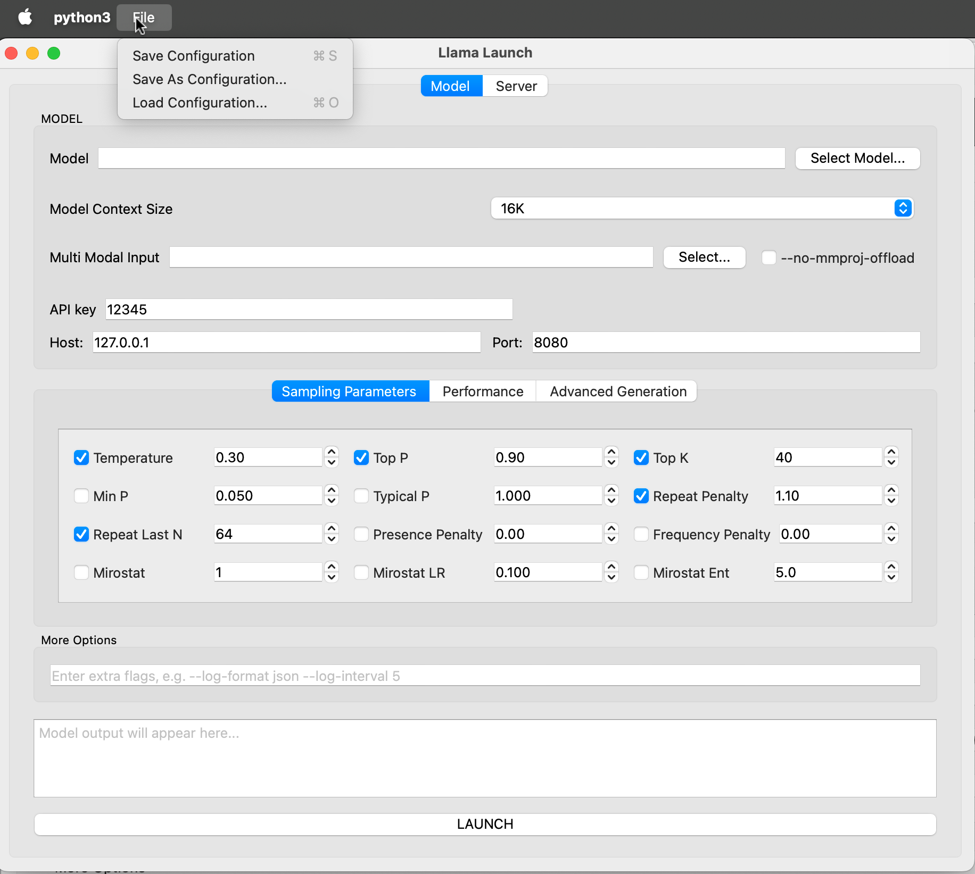
Task: Enable the Min P checkbox
Action: coord(81,496)
